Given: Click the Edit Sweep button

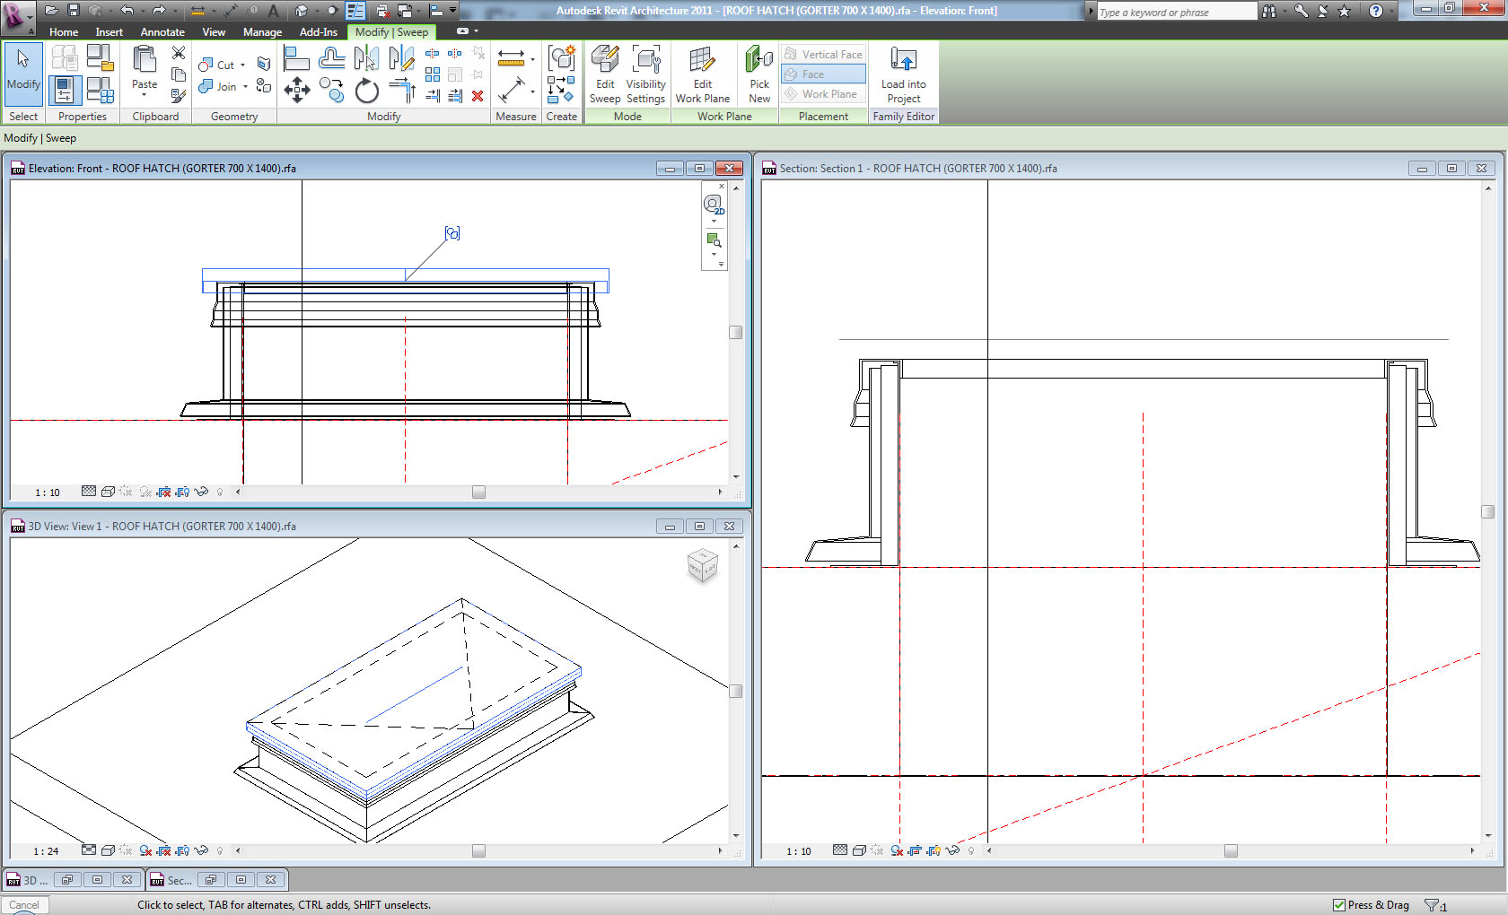Looking at the screenshot, I should pyautogui.click(x=604, y=74).
